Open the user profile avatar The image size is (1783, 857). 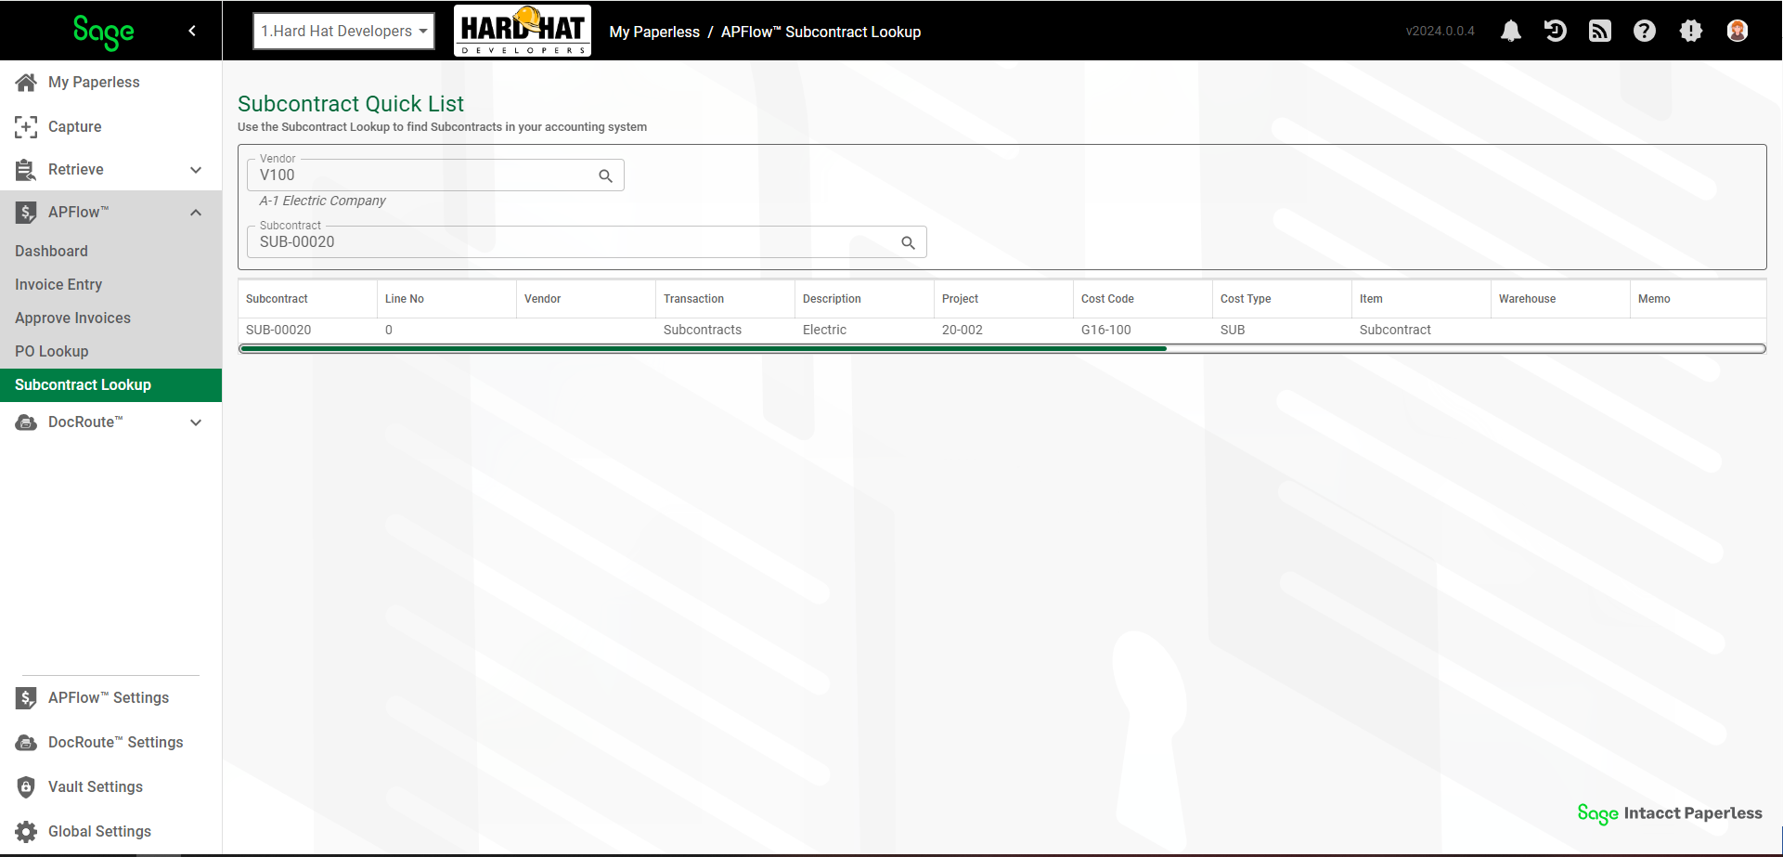[1738, 31]
